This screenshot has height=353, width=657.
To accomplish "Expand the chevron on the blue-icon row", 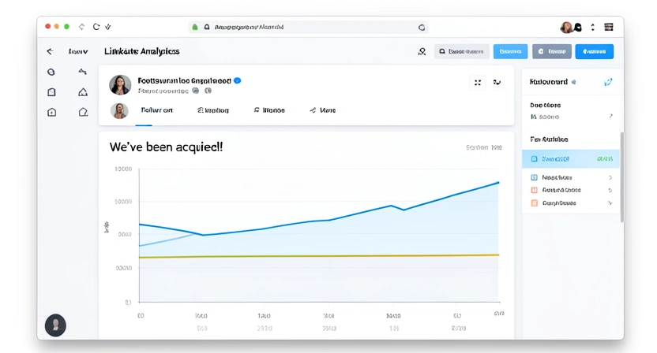I will click(610, 177).
